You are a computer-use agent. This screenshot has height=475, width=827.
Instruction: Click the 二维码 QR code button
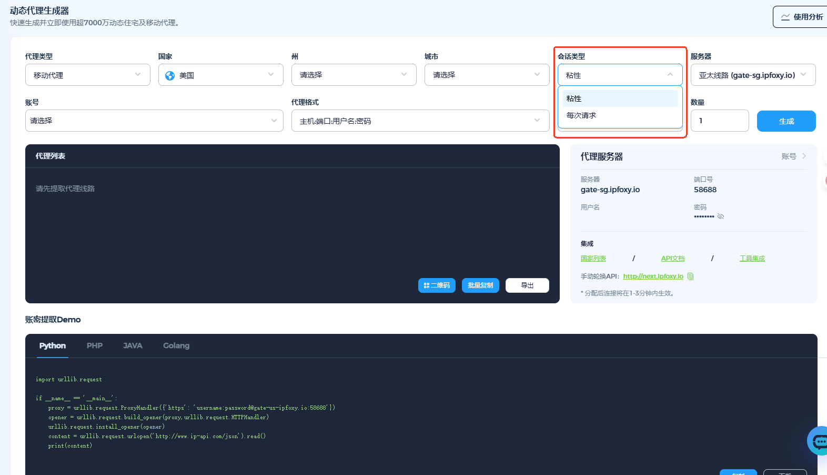(437, 285)
